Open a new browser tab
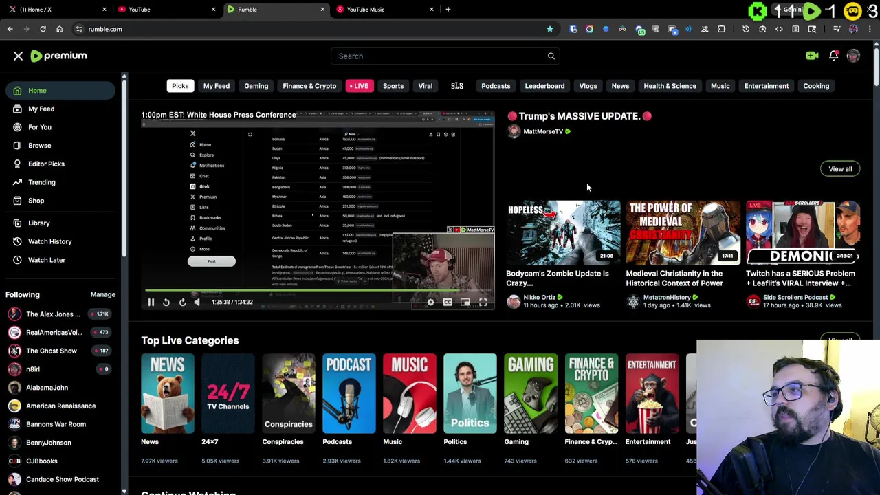Image resolution: width=880 pixels, height=495 pixels. [x=448, y=10]
